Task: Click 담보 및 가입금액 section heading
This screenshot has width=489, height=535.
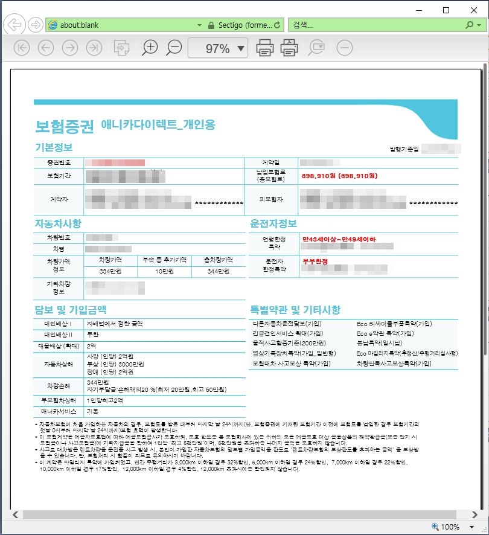Action: (x=71, y=310)
